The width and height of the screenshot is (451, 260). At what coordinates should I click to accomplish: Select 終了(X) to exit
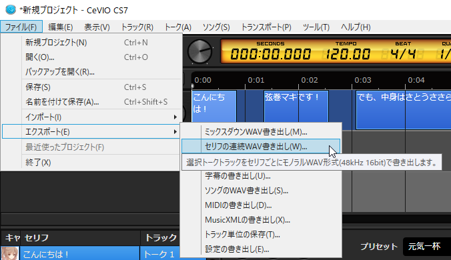click(x=91, y=162)
